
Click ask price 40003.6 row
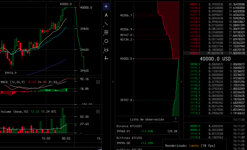pos(215,46)
